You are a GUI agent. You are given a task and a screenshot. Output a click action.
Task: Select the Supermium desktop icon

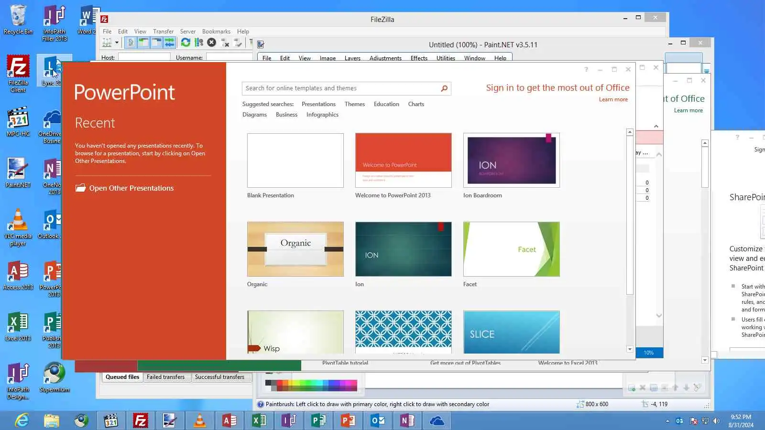point(55,377)
